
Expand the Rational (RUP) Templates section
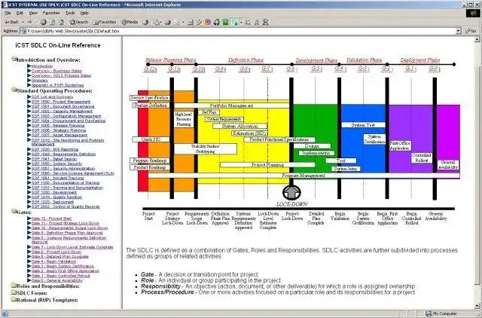47,300
